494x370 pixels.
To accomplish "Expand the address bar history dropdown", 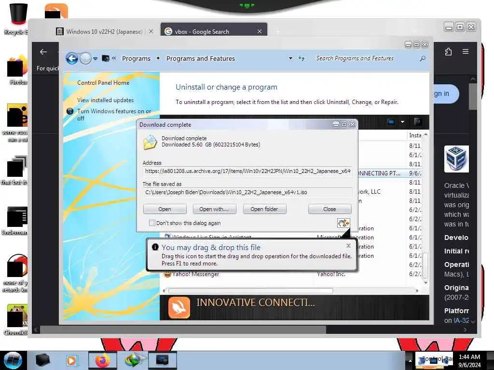I will 290,58.
